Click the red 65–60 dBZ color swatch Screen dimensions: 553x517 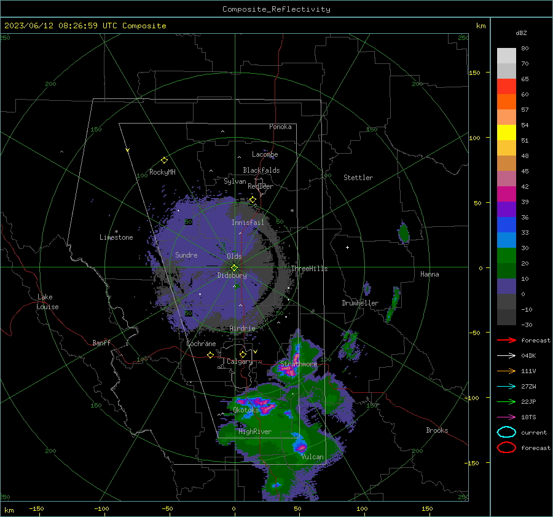pyautogui.click(x=506, y=87)
